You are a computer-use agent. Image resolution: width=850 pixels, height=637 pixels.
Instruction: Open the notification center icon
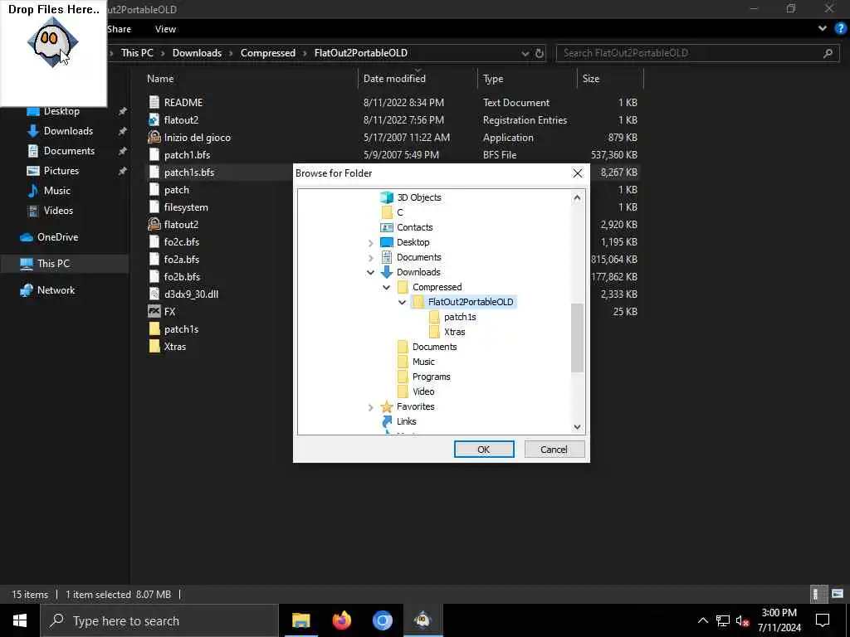(823, 620)
